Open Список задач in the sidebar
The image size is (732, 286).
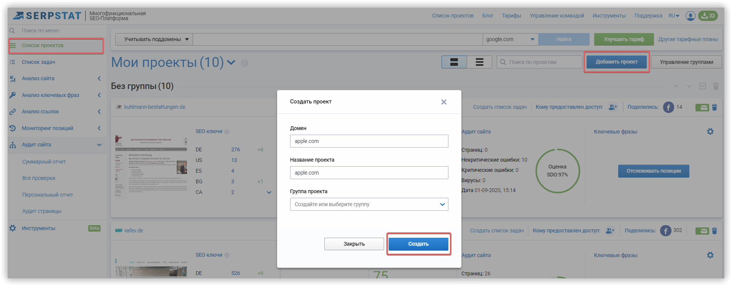(38, 62)
